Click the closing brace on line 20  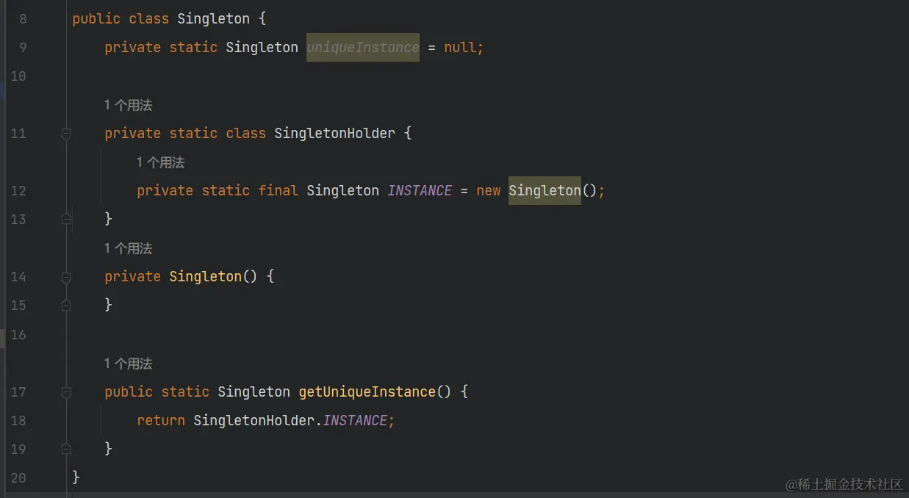pyautogui.click(x=76, y=478)
